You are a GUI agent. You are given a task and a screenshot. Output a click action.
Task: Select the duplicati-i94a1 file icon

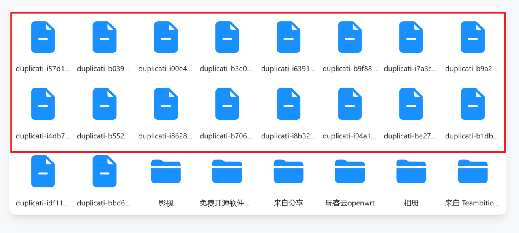click(350, 104)
